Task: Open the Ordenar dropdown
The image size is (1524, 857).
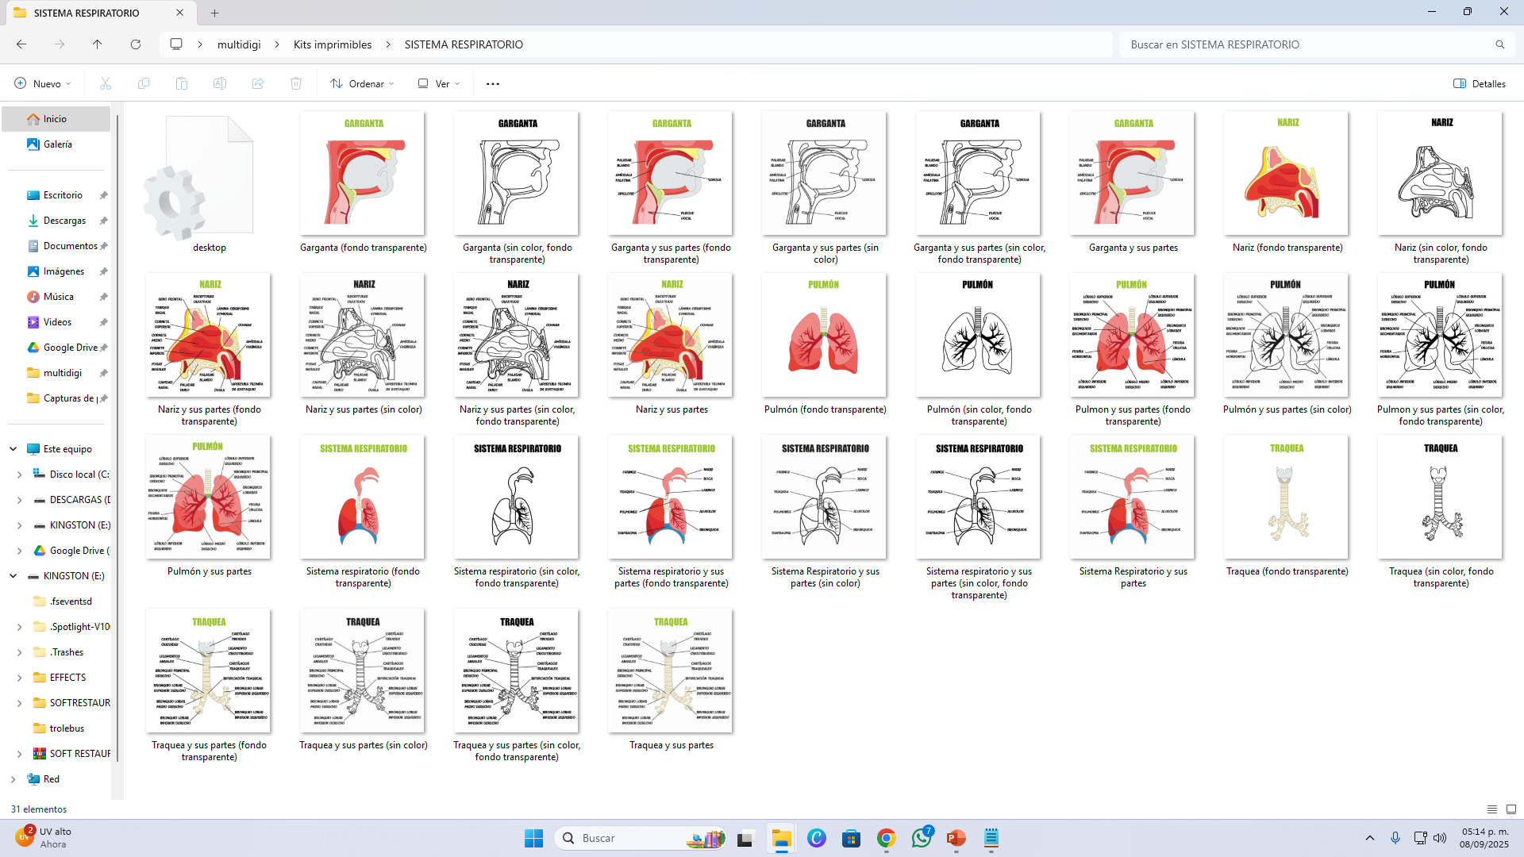Action: coord(362,83)
